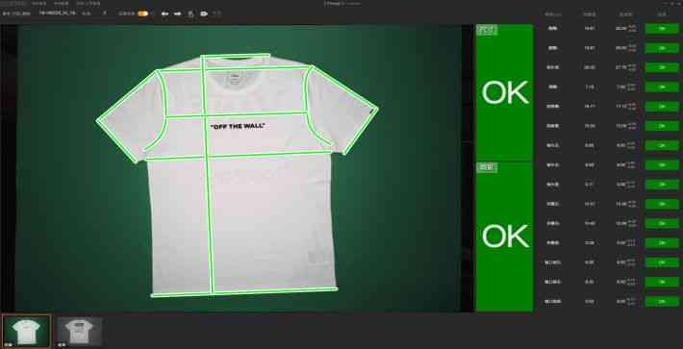Open the fourth menu in the top menu bar
The image size is (683, 349).
coord(89,4)
